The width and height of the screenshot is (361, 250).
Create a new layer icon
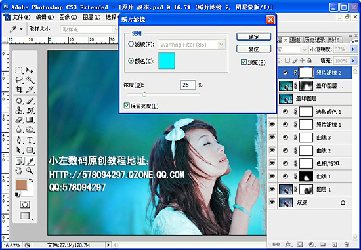tap(335, 244)
